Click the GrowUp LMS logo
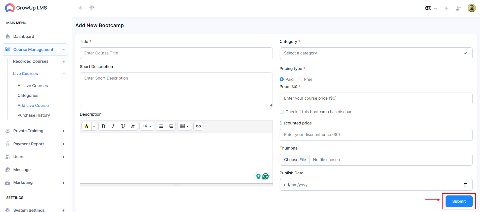Screen dimensions: 480x212 click(x=26, y=8)
